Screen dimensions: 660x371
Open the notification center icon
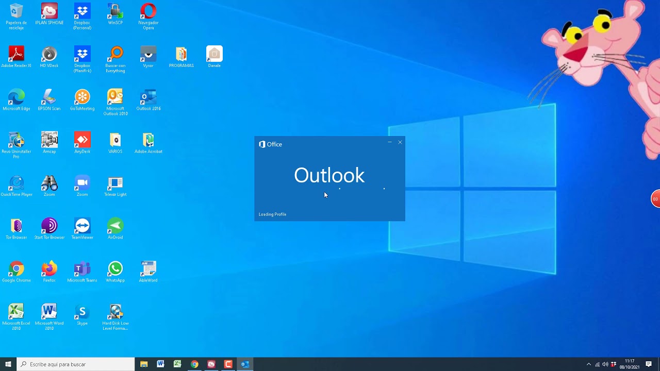coord(649,364)
